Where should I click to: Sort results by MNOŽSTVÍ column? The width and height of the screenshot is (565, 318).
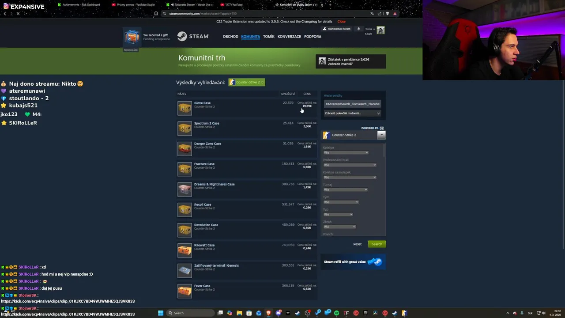pos(288,94)
